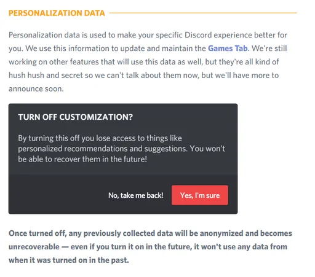The height and width of the screenshot is (277, 315).
Task: Click the orange divider line beside the heading
Action: click(203, 13)
